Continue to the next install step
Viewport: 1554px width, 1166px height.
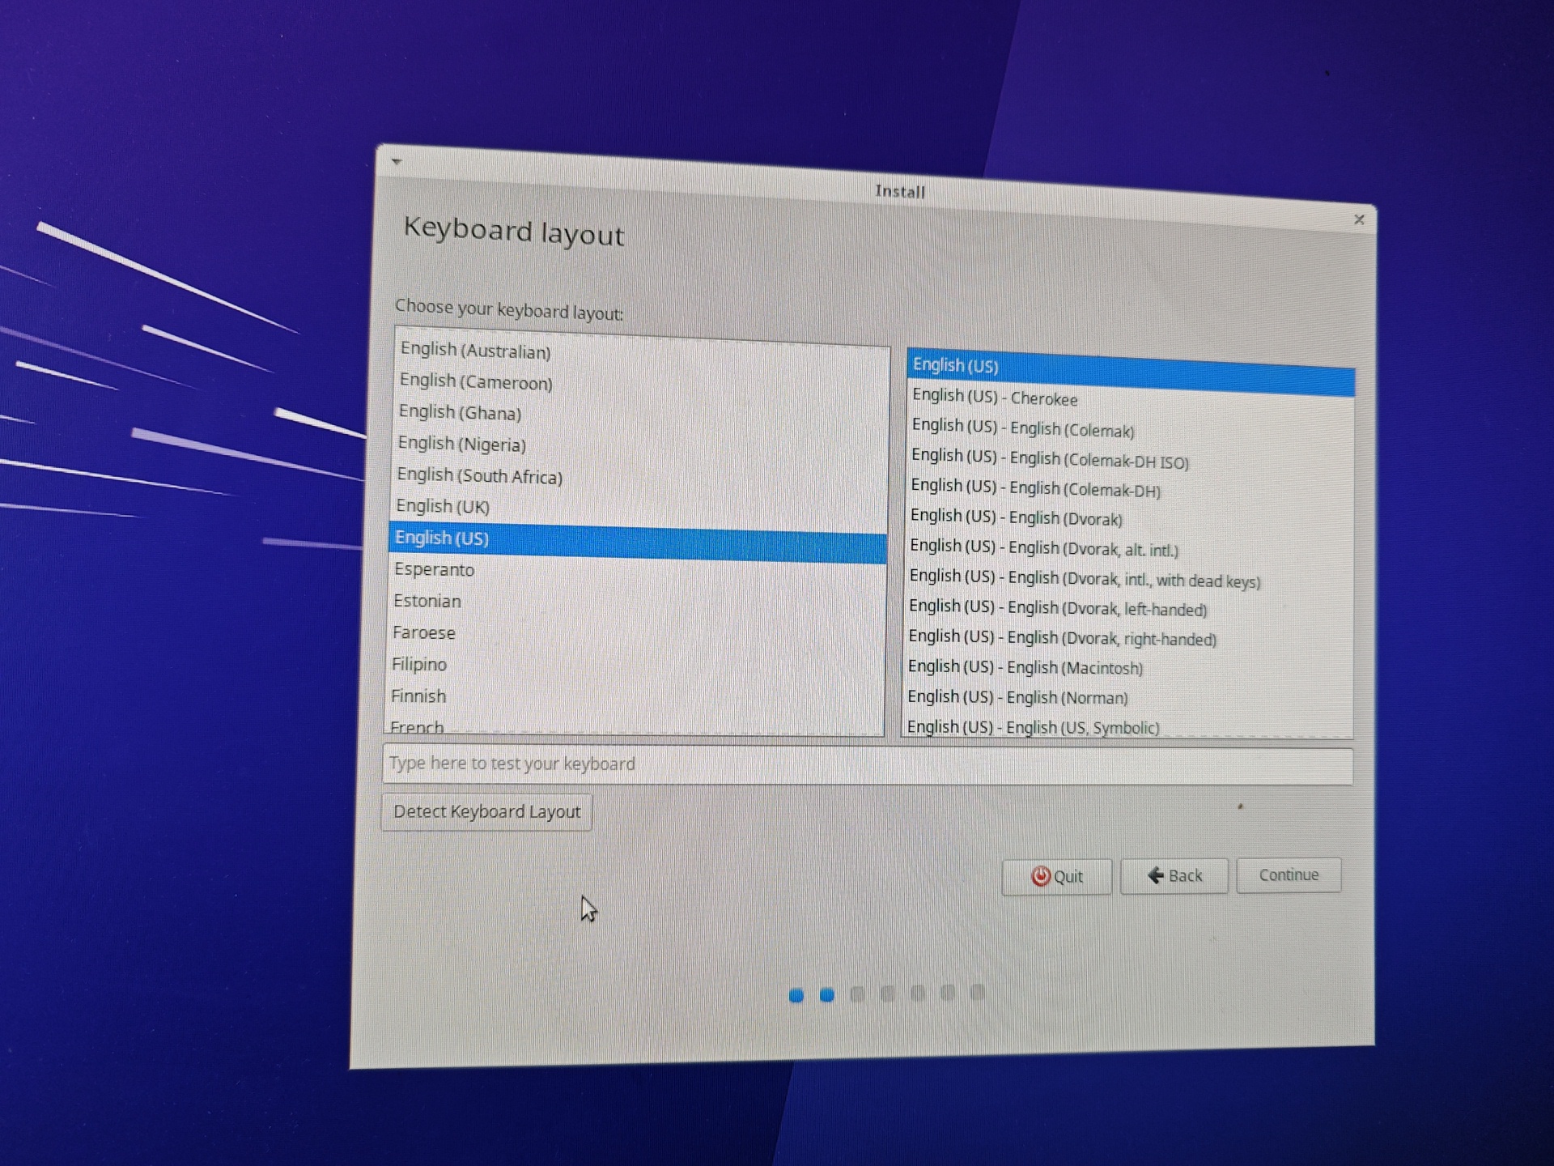pyautogui.click(x=1289, y=875)
